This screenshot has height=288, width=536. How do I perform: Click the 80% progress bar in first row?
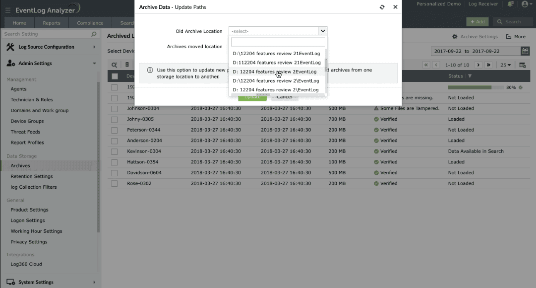[476, 86]
